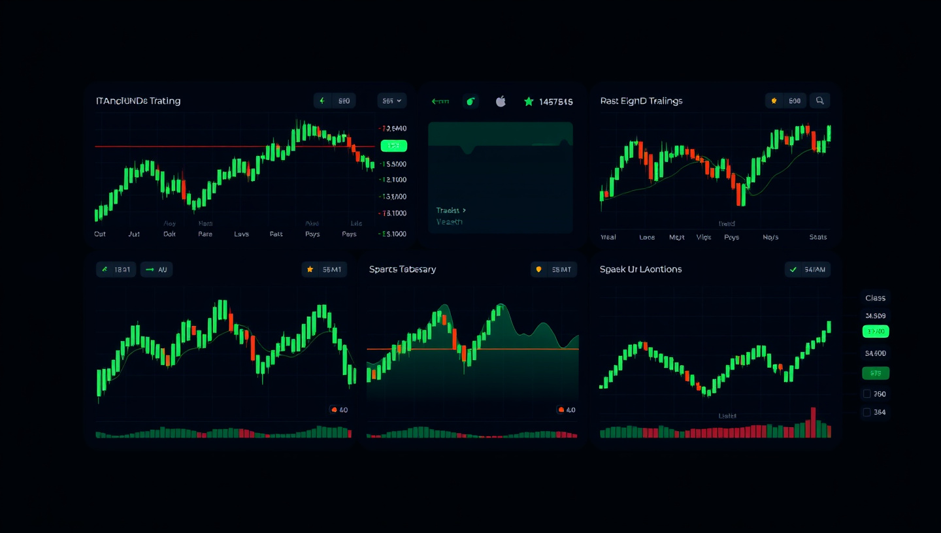941x533 pixels.
Task: Click the orange shield icon in Sparts Tabesary header
Action: (539, 269)
